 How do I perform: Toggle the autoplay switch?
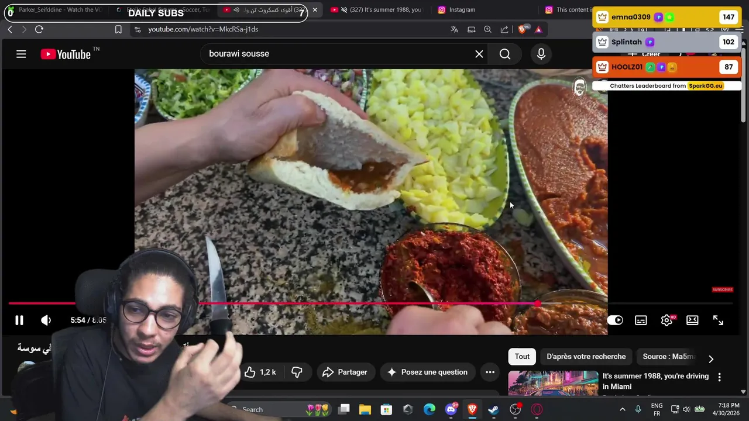click(615, 320)
